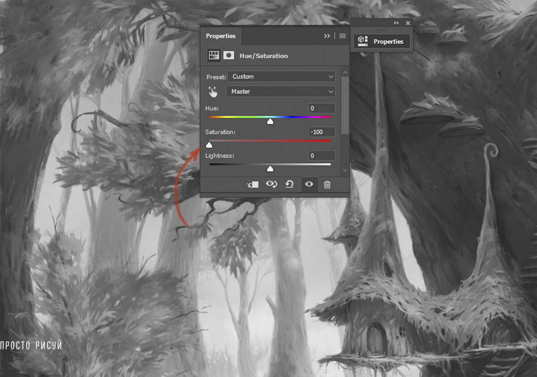Click the Hue/Saturation adjustment icon
This screenshot has height=377, width=537.
click(214, 55)
